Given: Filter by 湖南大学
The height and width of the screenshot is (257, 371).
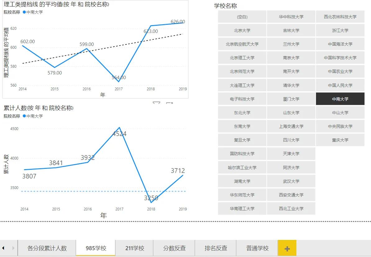Looking at the screenshot, I should (242, 181).
